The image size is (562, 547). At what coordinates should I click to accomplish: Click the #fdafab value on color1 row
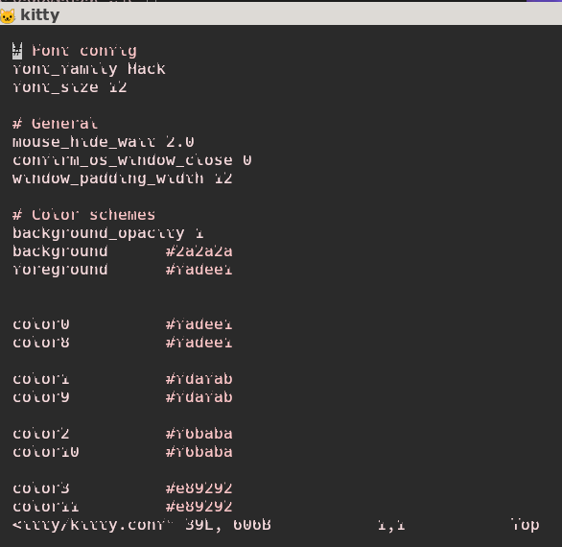point(199,379)
